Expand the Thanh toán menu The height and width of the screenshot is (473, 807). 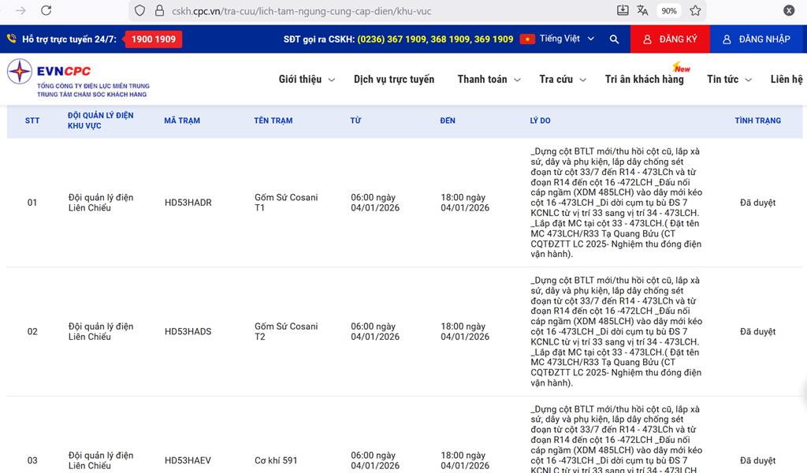coord(488,80)
